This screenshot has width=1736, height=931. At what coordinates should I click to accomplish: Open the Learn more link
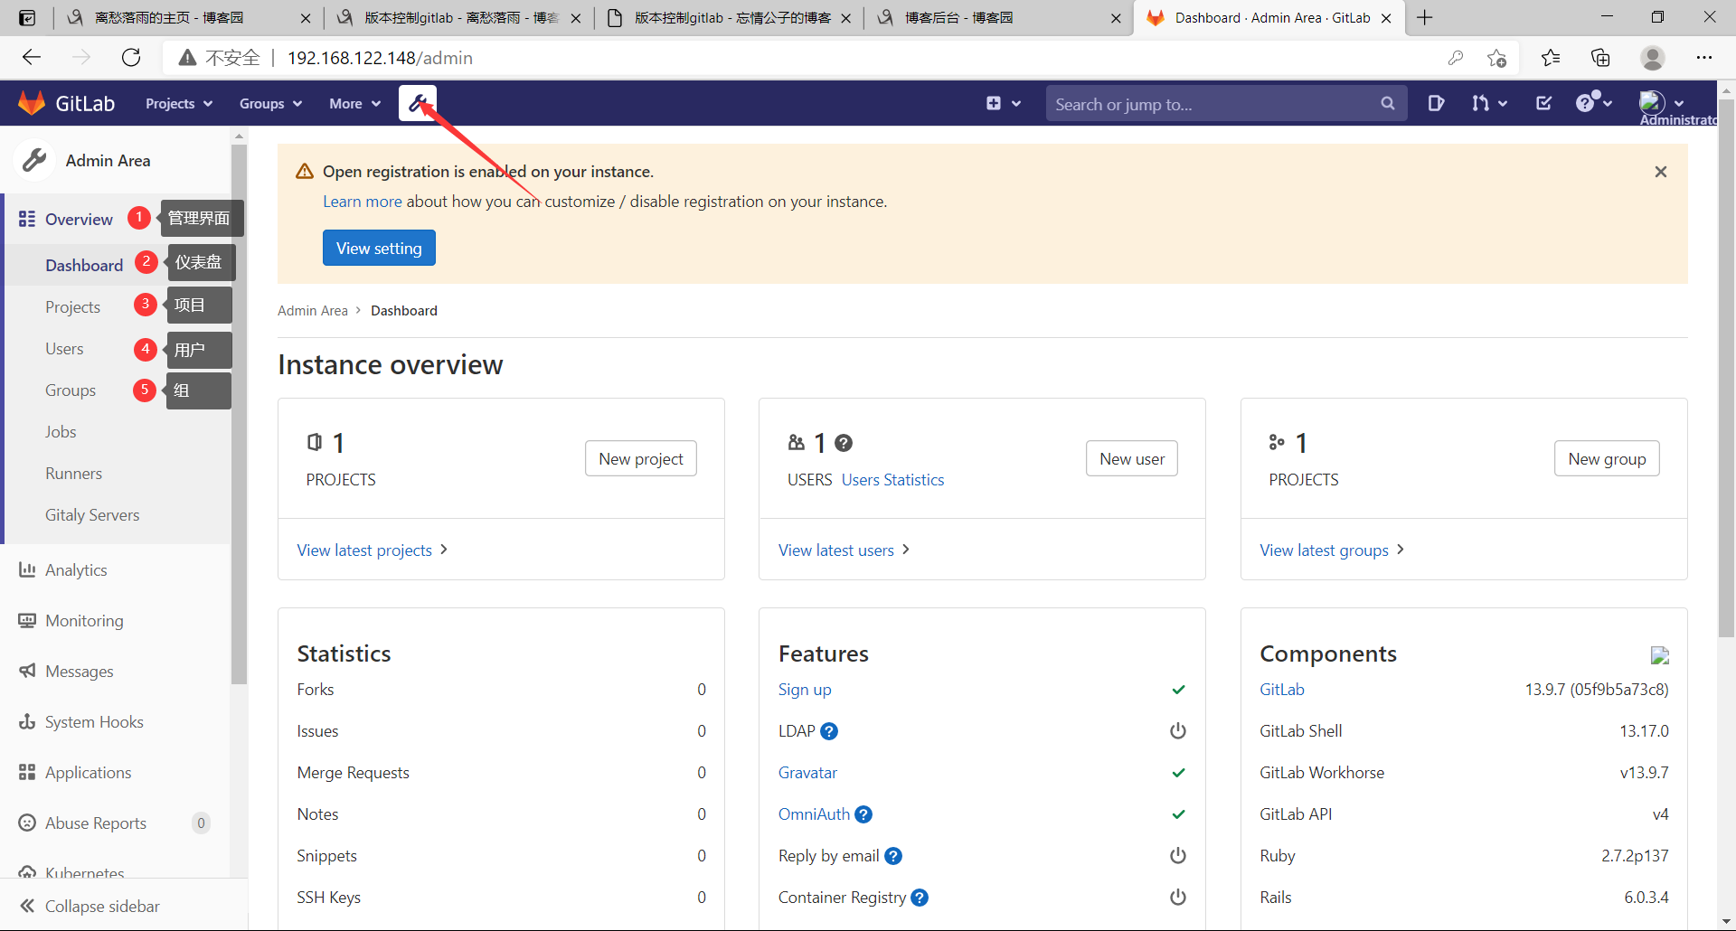coord(363,202)
